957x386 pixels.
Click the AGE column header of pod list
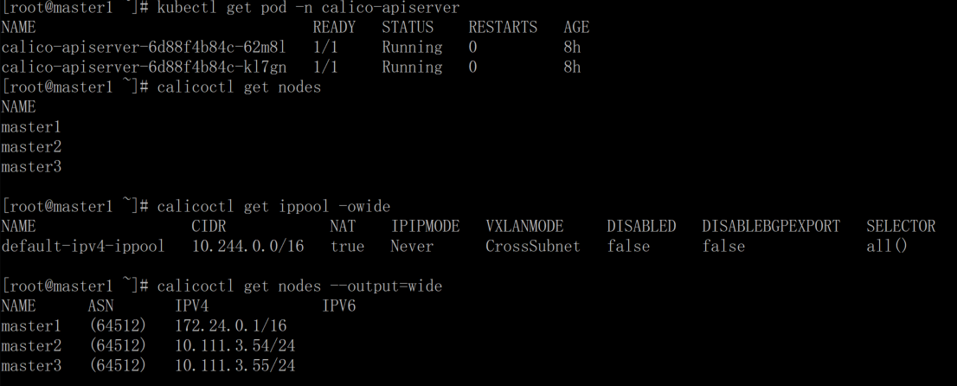tap(577, 28)
